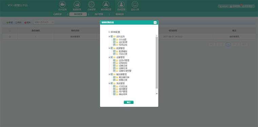The height and width of the screenshot is (127, 258).
Task: Select the 设备校准 tree label
Action: [x=123, y=68]
